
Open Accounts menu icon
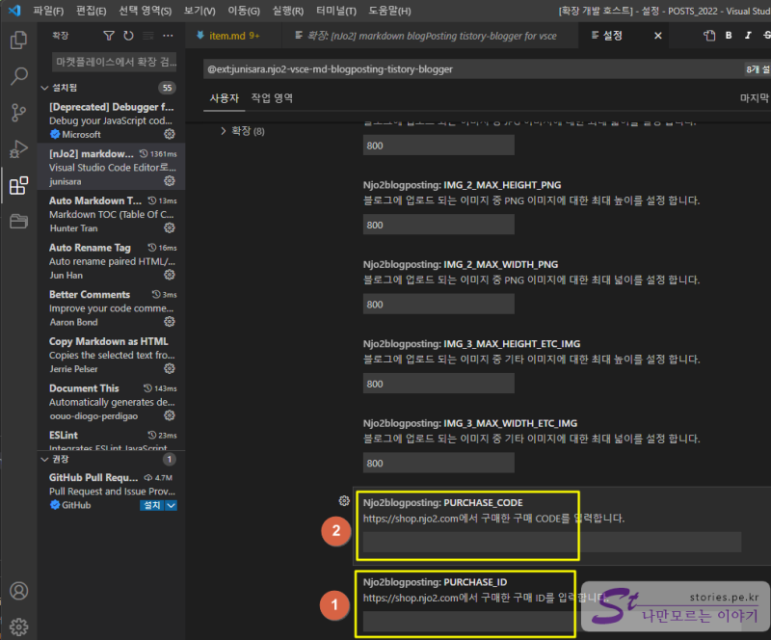(18, 591)
